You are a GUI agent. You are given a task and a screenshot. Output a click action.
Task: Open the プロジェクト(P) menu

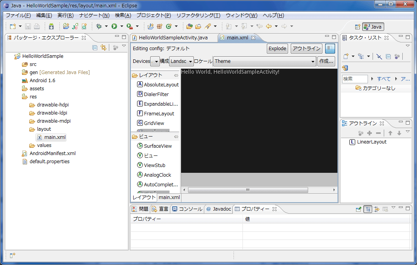pyautogui.click(x=154, y=15)
